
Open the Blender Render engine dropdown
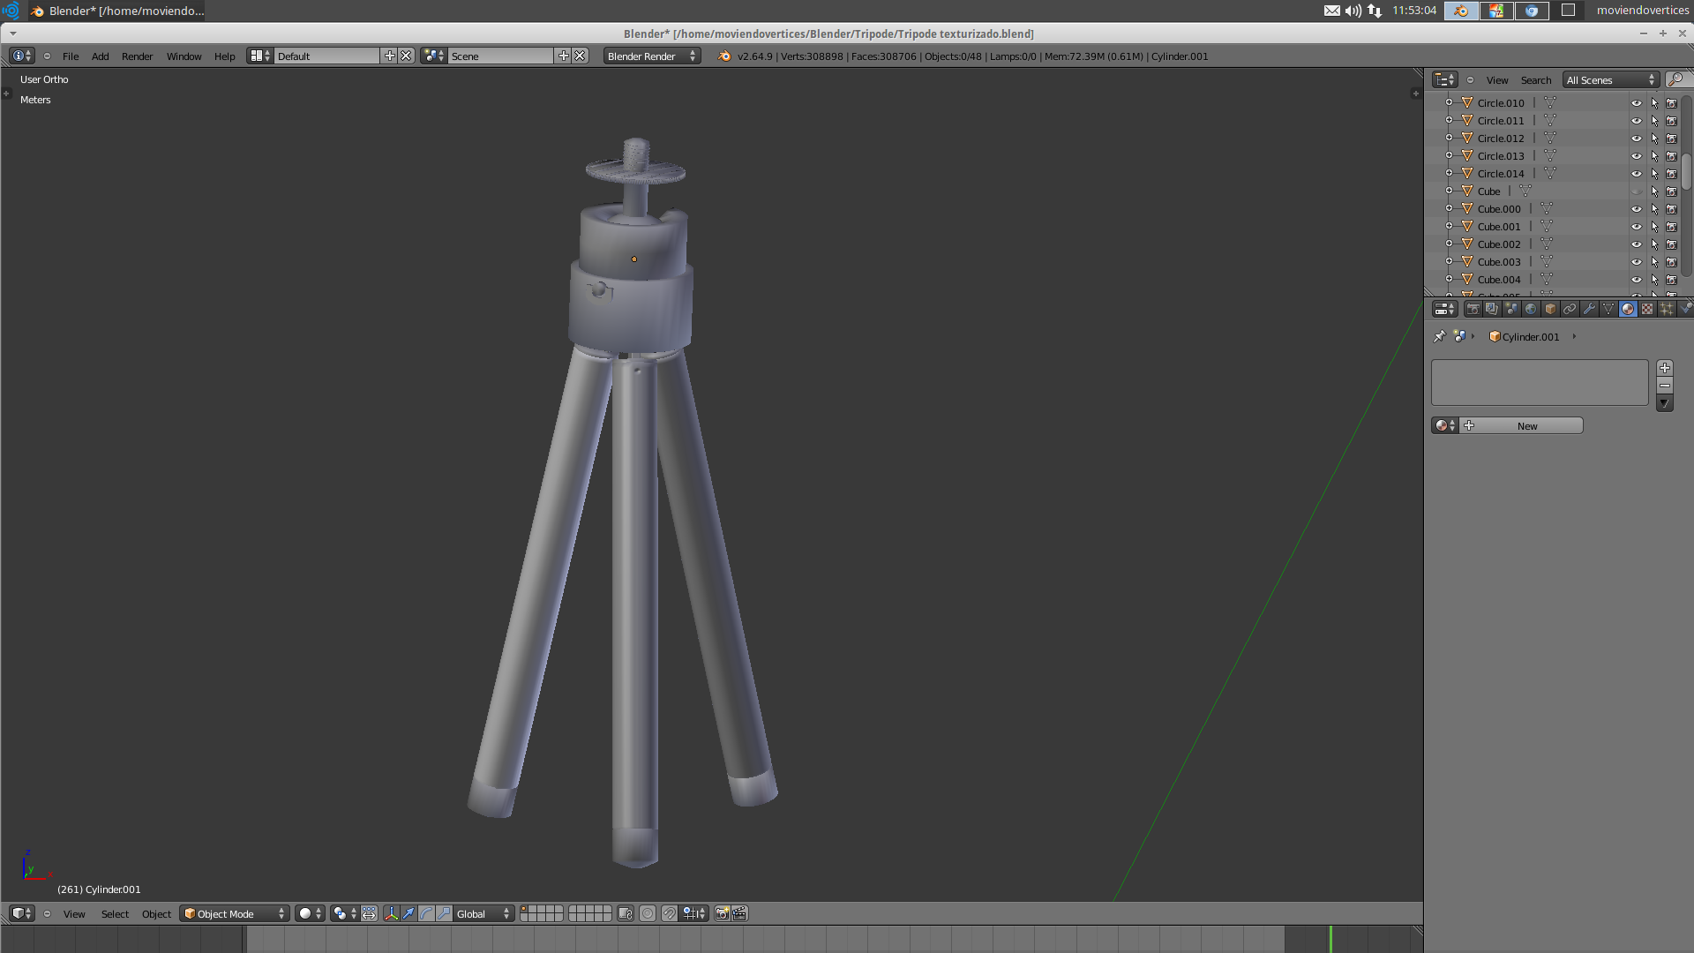click(x=651, y=56)
